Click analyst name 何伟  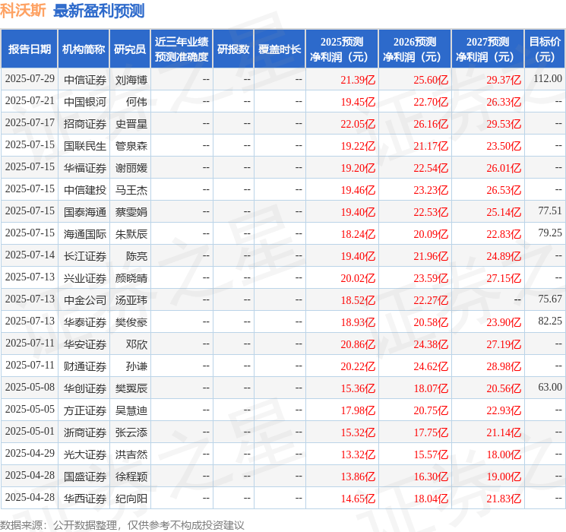coord(137,102)
